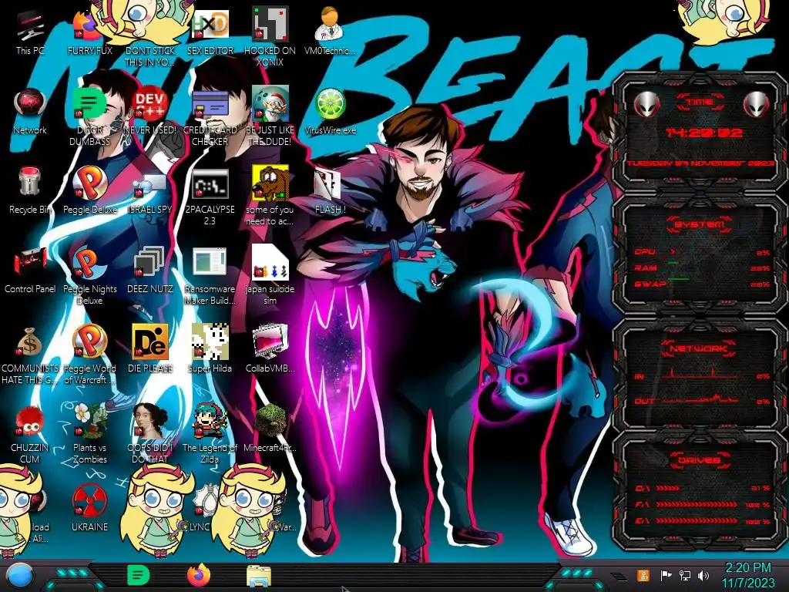Click the DRIVES header in the gadget

700,460
